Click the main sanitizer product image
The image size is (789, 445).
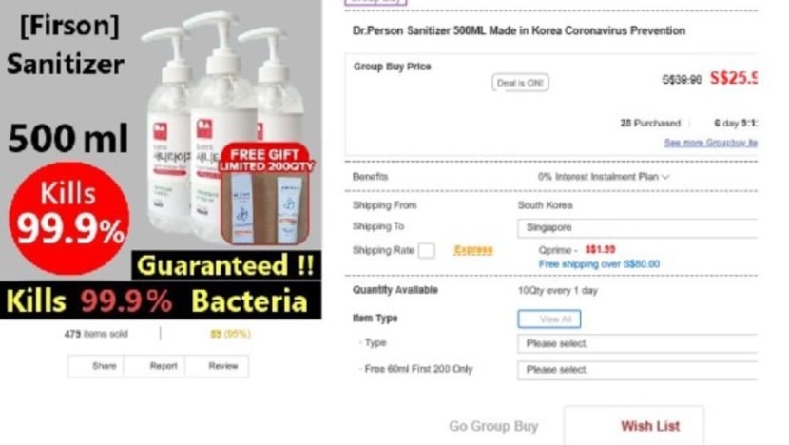(x=161, y=160)
